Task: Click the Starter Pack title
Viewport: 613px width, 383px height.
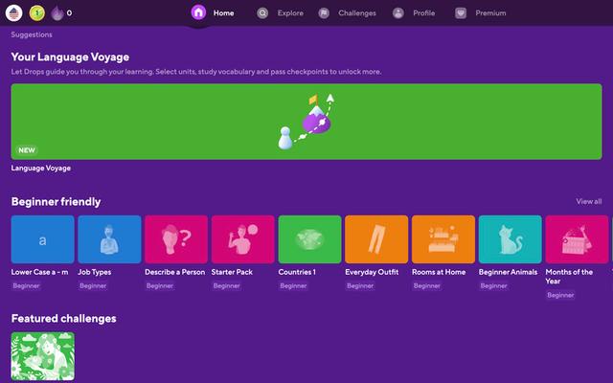Action: click(232, 272)
